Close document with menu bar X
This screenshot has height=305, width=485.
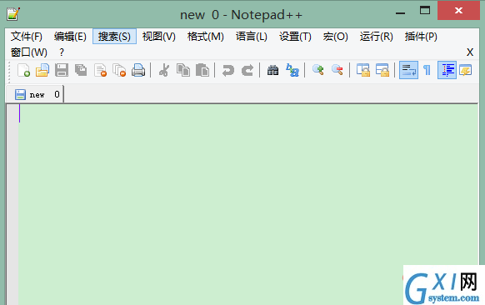click(470, 52)
